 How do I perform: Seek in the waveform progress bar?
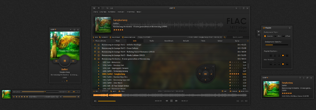(170, 95)
